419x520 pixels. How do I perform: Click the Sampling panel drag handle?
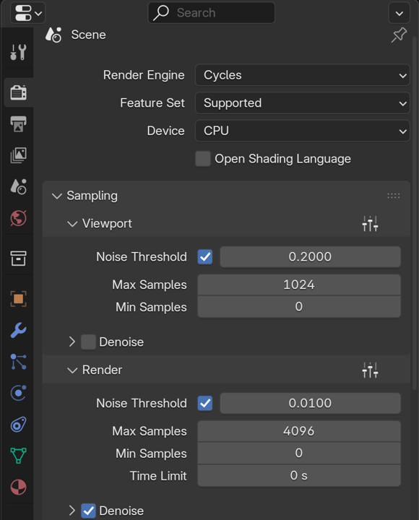click(394, 196)
